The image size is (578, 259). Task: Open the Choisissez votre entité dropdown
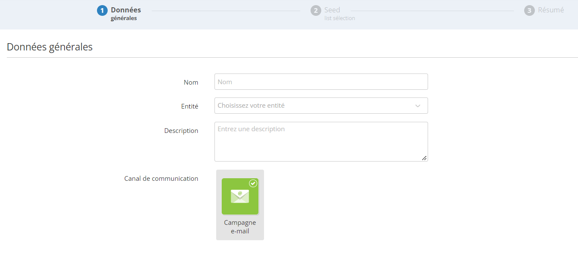pyautogui.click(x=321, y=106)
